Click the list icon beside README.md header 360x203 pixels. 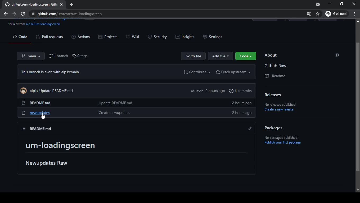(24, 128)
